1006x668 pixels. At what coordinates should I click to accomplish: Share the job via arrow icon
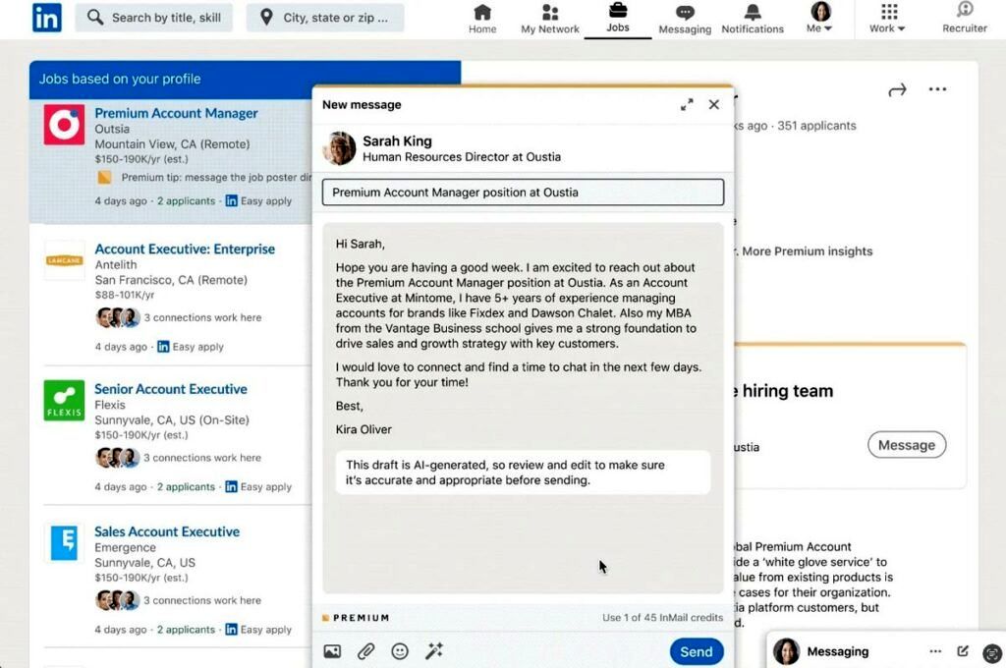click(896, 90)
